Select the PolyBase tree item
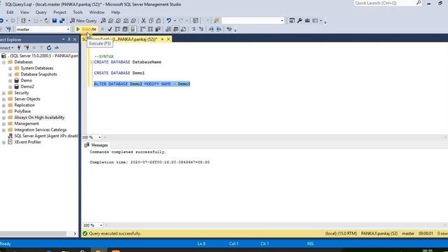 point(22,111)
